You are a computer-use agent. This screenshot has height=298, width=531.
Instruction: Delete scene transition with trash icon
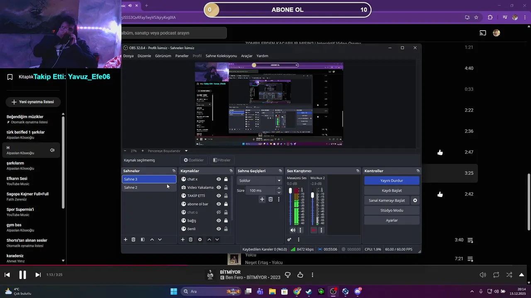(270, 199)
